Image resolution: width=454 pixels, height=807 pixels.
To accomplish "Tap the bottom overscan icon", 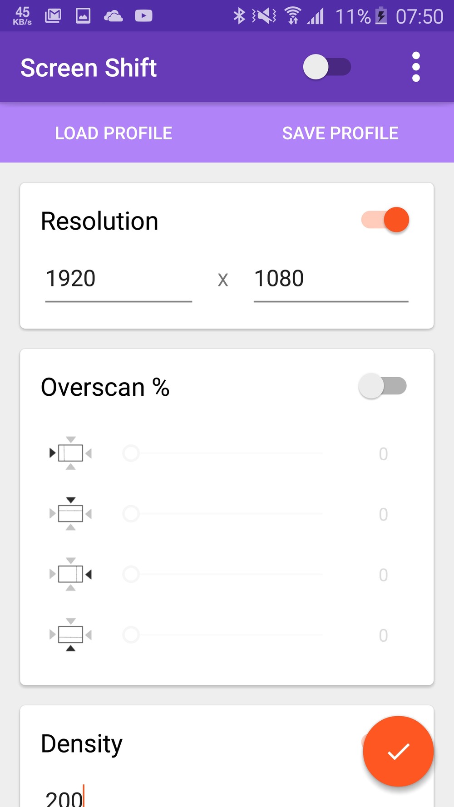I will pos(71,635).
